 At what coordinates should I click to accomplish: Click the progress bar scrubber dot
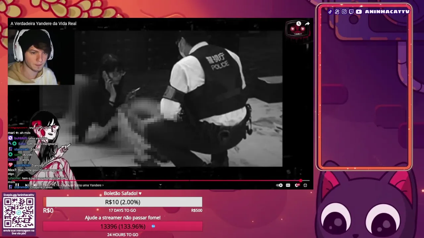pos(301,180)
